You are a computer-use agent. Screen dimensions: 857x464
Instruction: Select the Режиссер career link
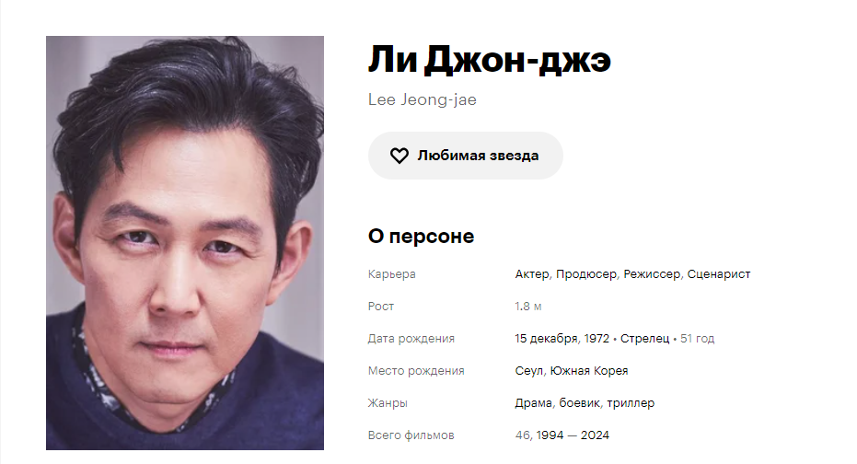(x=652, y=274)
